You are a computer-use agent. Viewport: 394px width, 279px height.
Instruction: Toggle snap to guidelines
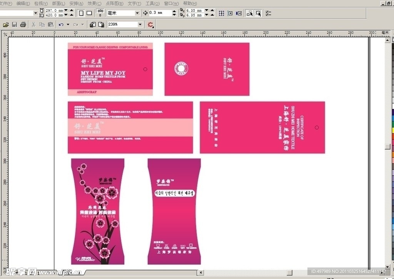point(230,13)
